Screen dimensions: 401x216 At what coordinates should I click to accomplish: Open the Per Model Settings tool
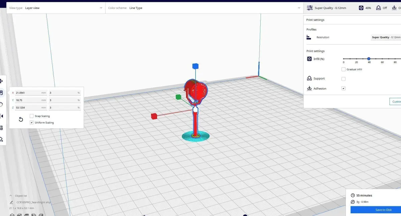(1, 128)
